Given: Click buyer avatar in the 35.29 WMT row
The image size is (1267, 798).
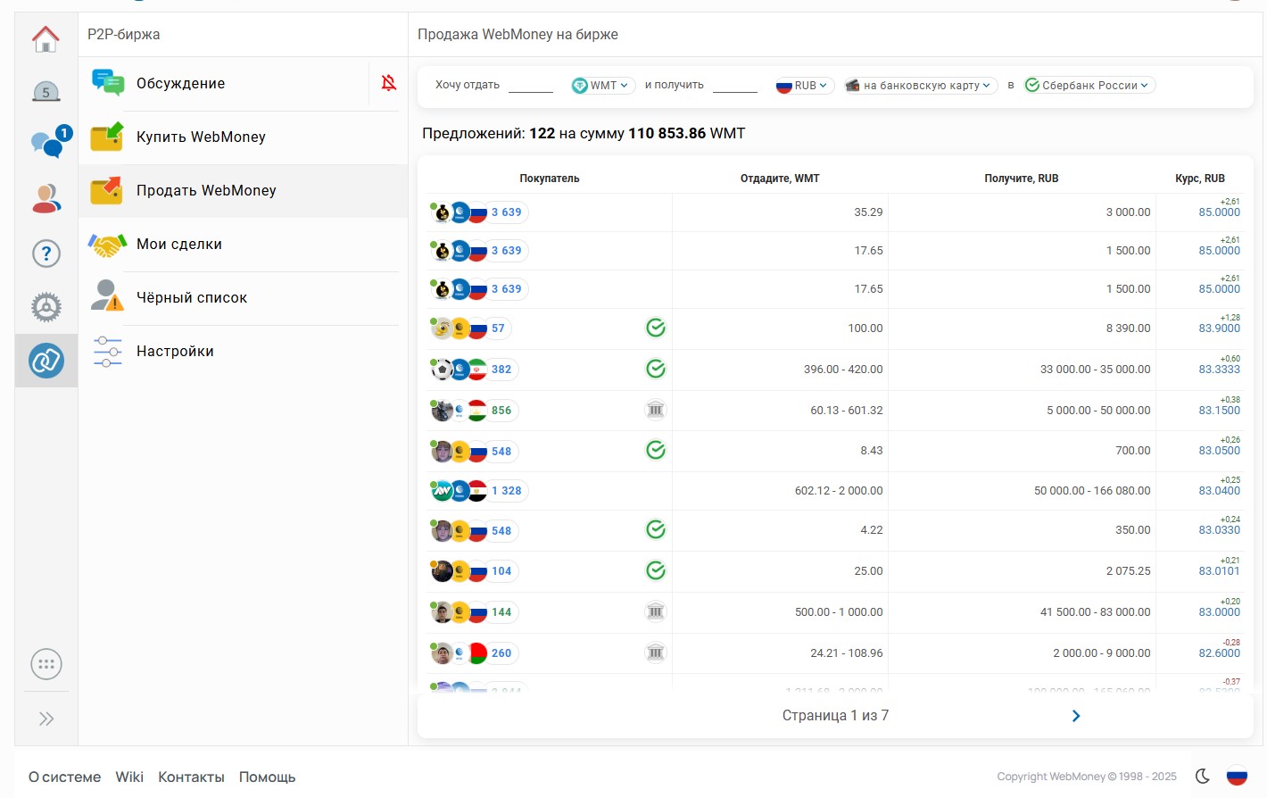Looking at the screenshot, I should click(x=442, y=212).
